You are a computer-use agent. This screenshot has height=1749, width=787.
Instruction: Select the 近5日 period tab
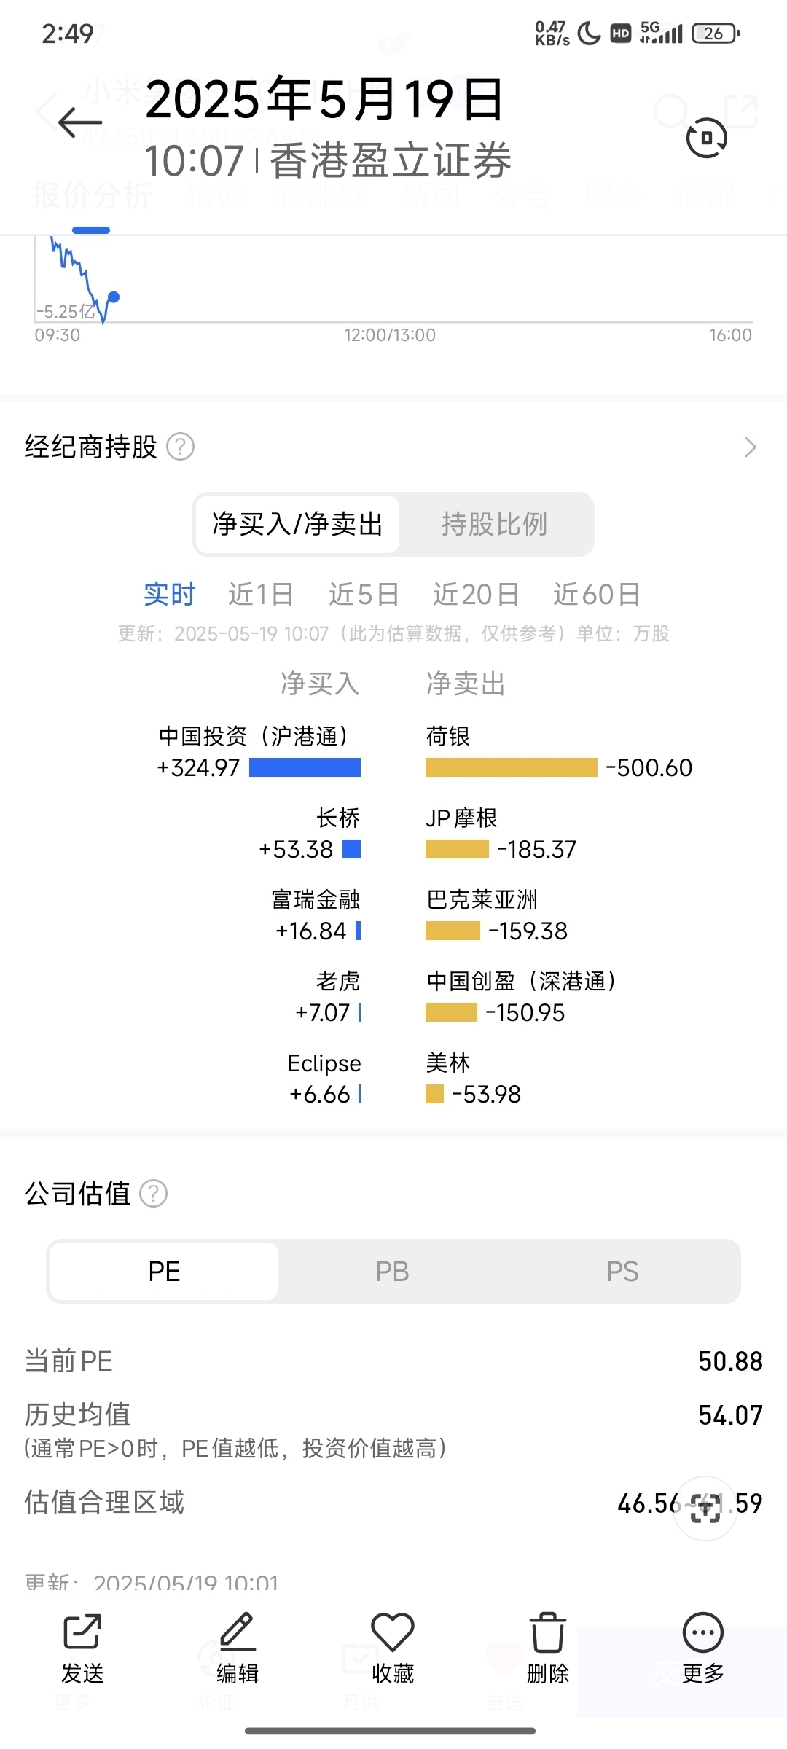(364, 595)
